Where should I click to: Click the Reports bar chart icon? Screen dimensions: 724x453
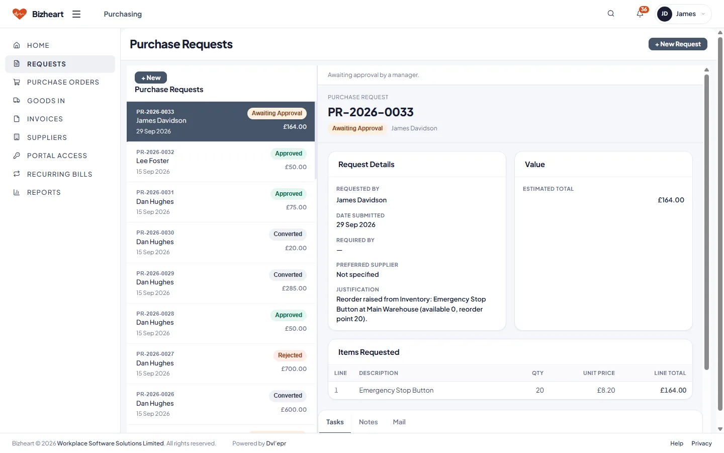tap(17, 192)
